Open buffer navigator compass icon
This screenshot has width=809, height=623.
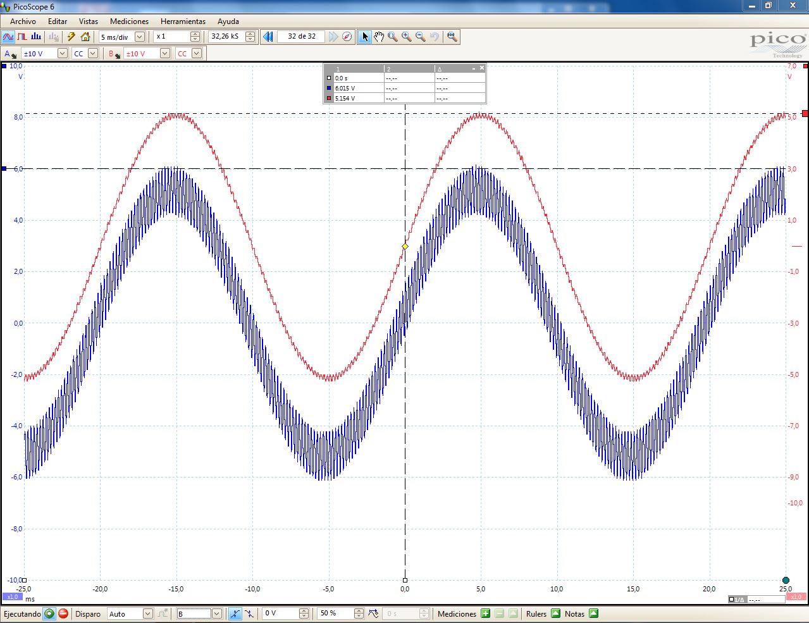(347, 37)
